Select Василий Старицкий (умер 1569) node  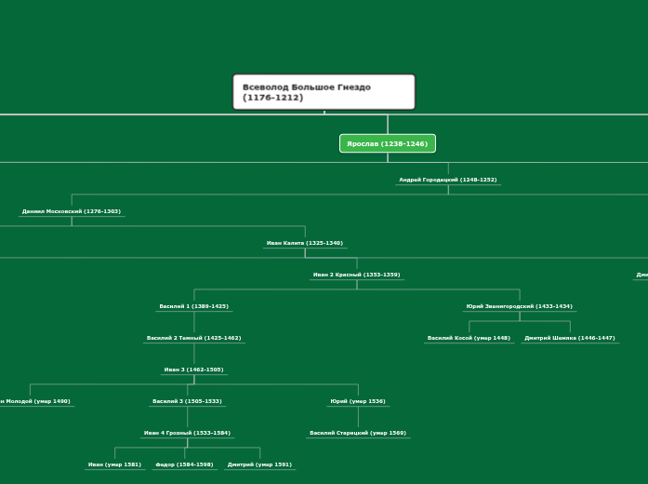point(357,433)
